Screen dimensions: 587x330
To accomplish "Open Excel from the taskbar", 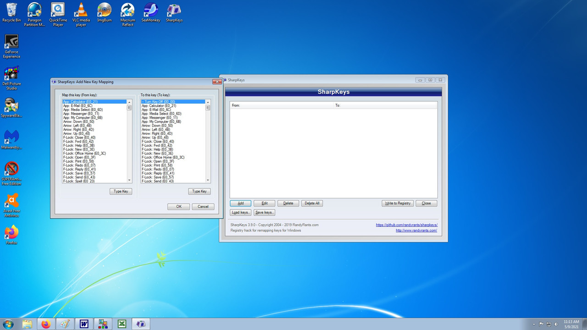I will [x=122, y=324].
